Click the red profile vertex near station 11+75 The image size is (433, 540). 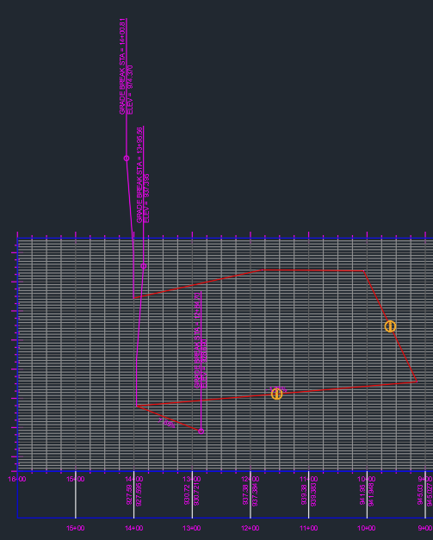[x=263, y=270]
